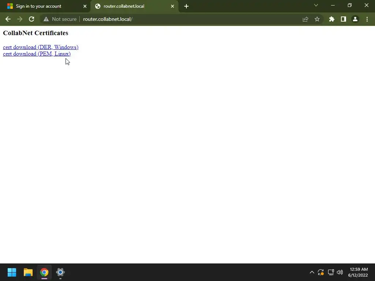Click the Microsoft logo on first tab
The height and width of the screenshot is (281, 375).
pos(10,6)
